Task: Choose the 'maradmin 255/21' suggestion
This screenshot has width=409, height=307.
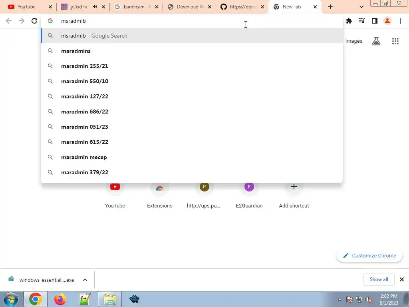Action: 192,66
